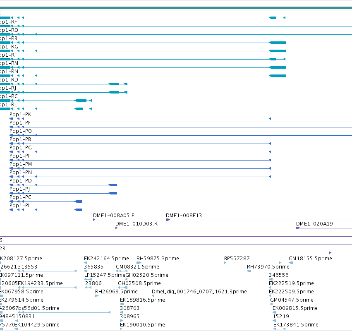Click the GH02520.5prime label
Image resolution: width=352 pixels, height=331 pixels.
point(147,275)
